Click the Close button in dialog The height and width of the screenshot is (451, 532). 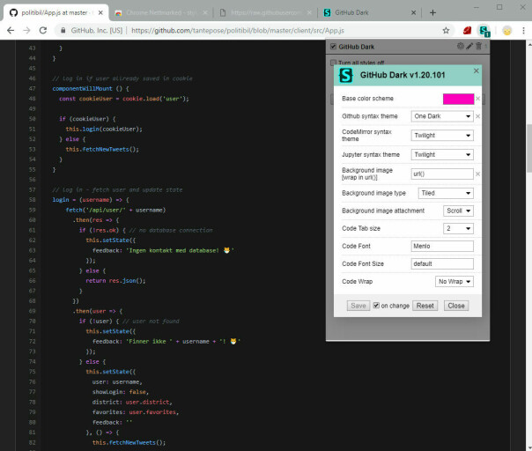click(456, 306)
